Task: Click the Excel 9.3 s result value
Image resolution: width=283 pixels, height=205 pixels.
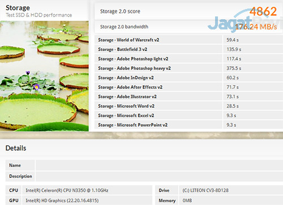Action: 231,116
